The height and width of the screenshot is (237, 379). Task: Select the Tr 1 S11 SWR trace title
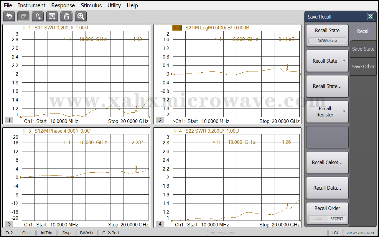click(x=55, y=28)
